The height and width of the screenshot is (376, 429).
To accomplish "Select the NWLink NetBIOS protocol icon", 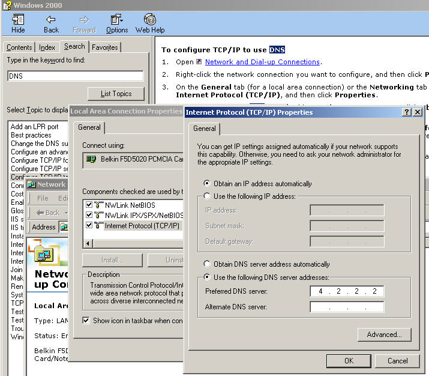I will click(98, 205).
